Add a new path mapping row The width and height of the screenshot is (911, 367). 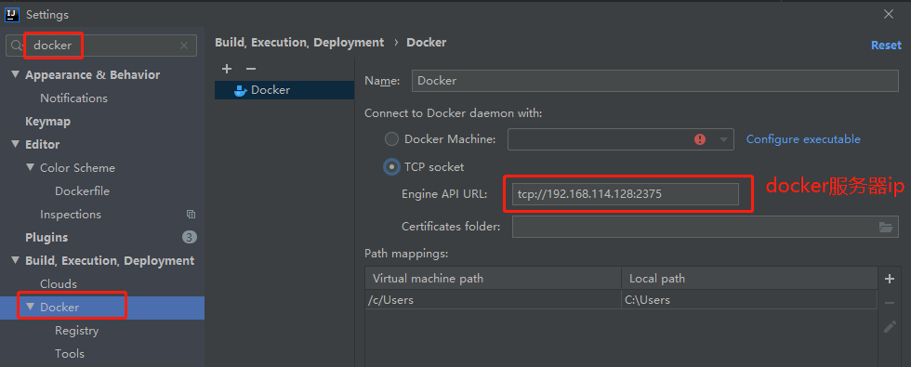pyautogui.click(x=889, y=279)
